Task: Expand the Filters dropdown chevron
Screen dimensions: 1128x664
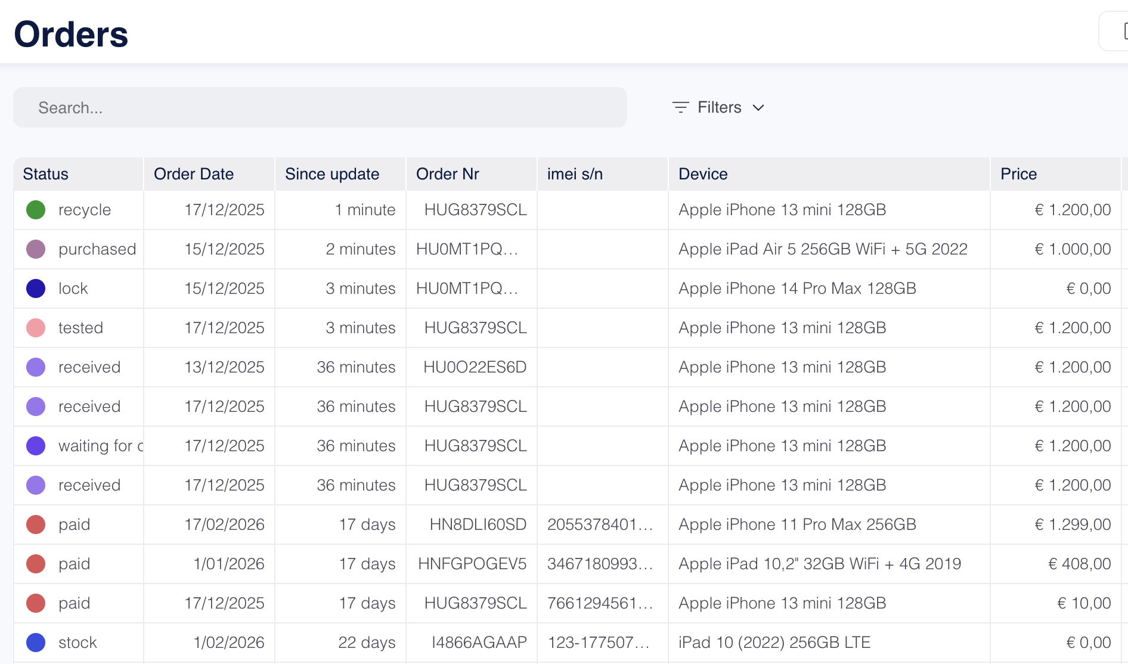Action: [758, 108]
